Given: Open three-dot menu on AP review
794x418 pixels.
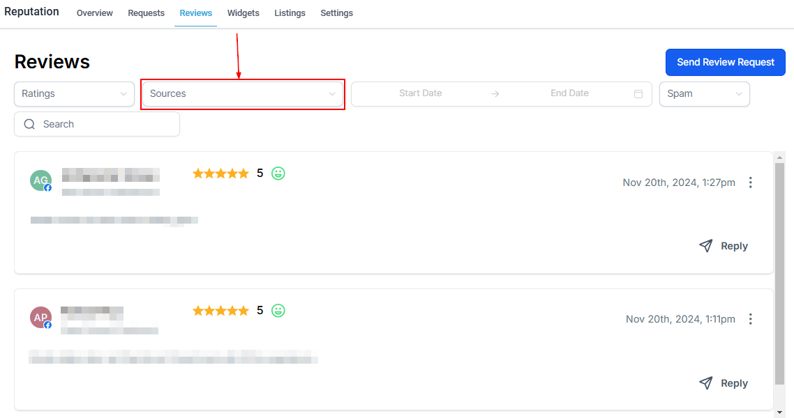Looking at the screenshot, I should point(751,319).
